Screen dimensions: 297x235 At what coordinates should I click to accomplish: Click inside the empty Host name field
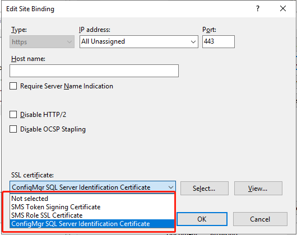pyautogui.click(x=94, y=70)
